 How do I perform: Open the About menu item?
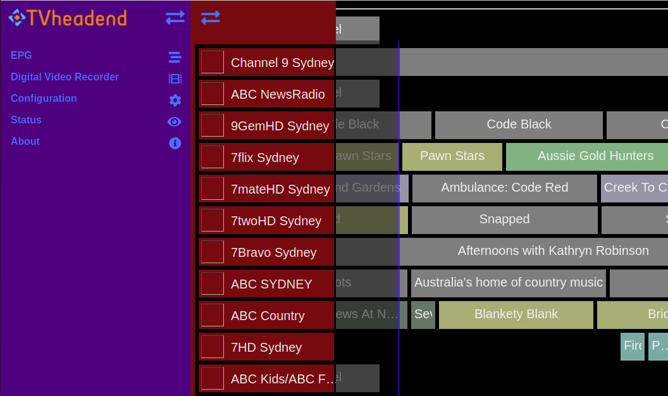click(25, 141)
